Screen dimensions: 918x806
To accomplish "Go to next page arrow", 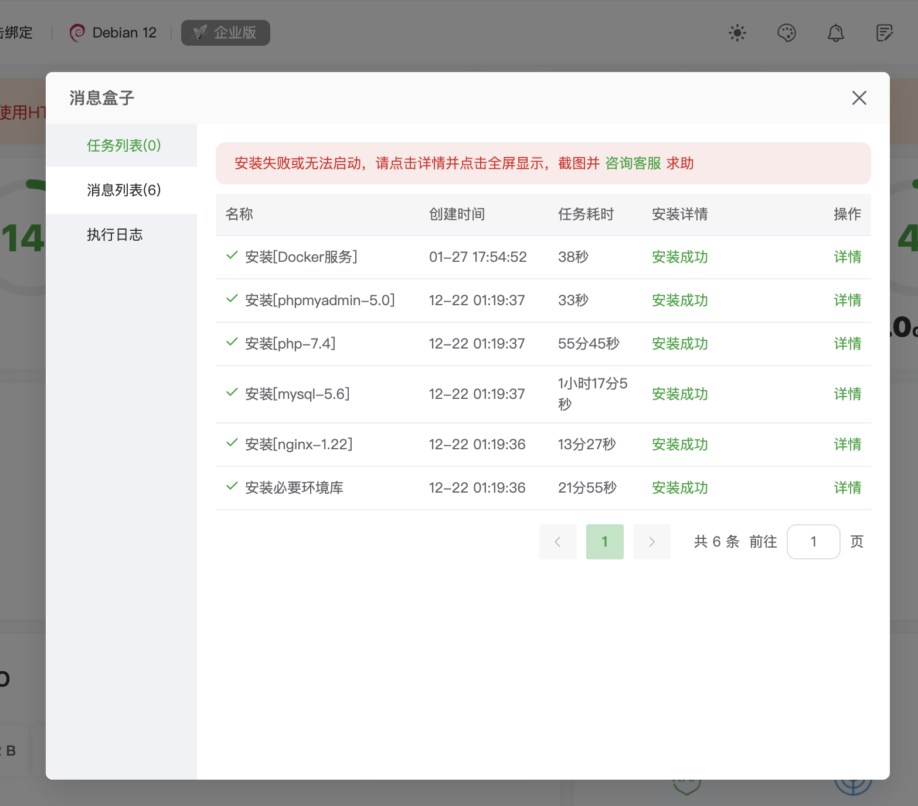I will (652, 542).
